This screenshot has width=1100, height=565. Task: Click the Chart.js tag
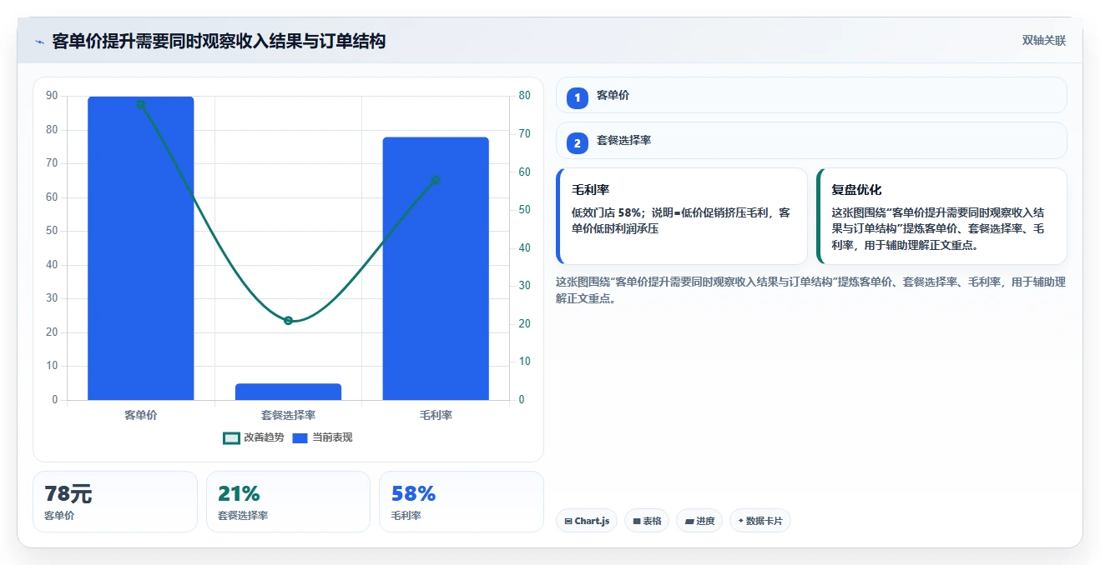click(587, 521)
